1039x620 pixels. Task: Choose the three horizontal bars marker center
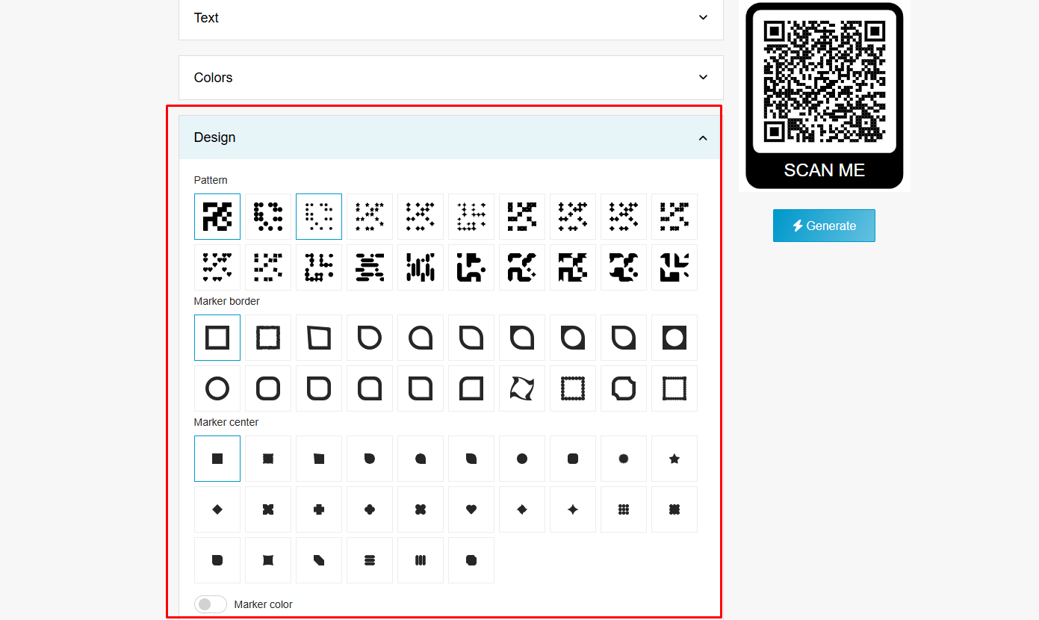click(x=370, y=560)
